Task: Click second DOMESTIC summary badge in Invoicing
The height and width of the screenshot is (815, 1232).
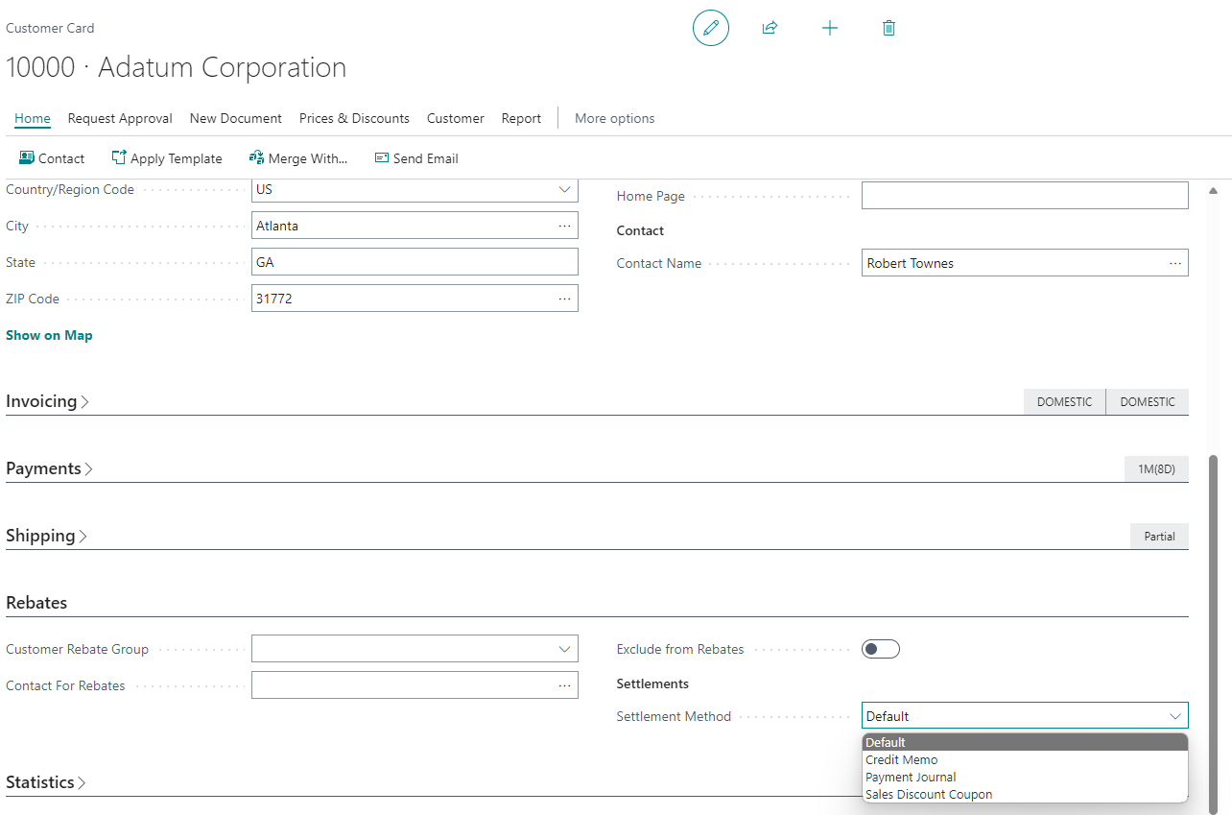Action: tap(1148, 401)
